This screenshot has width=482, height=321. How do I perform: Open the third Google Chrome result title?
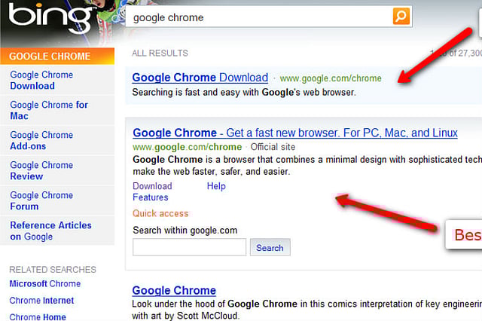click(x=174, y=291)
